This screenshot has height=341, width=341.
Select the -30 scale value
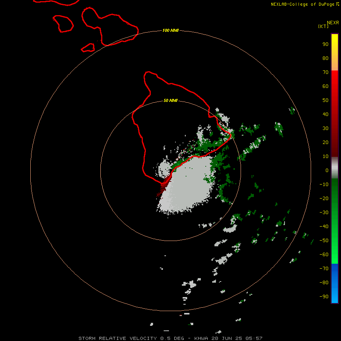coord(324,213)
